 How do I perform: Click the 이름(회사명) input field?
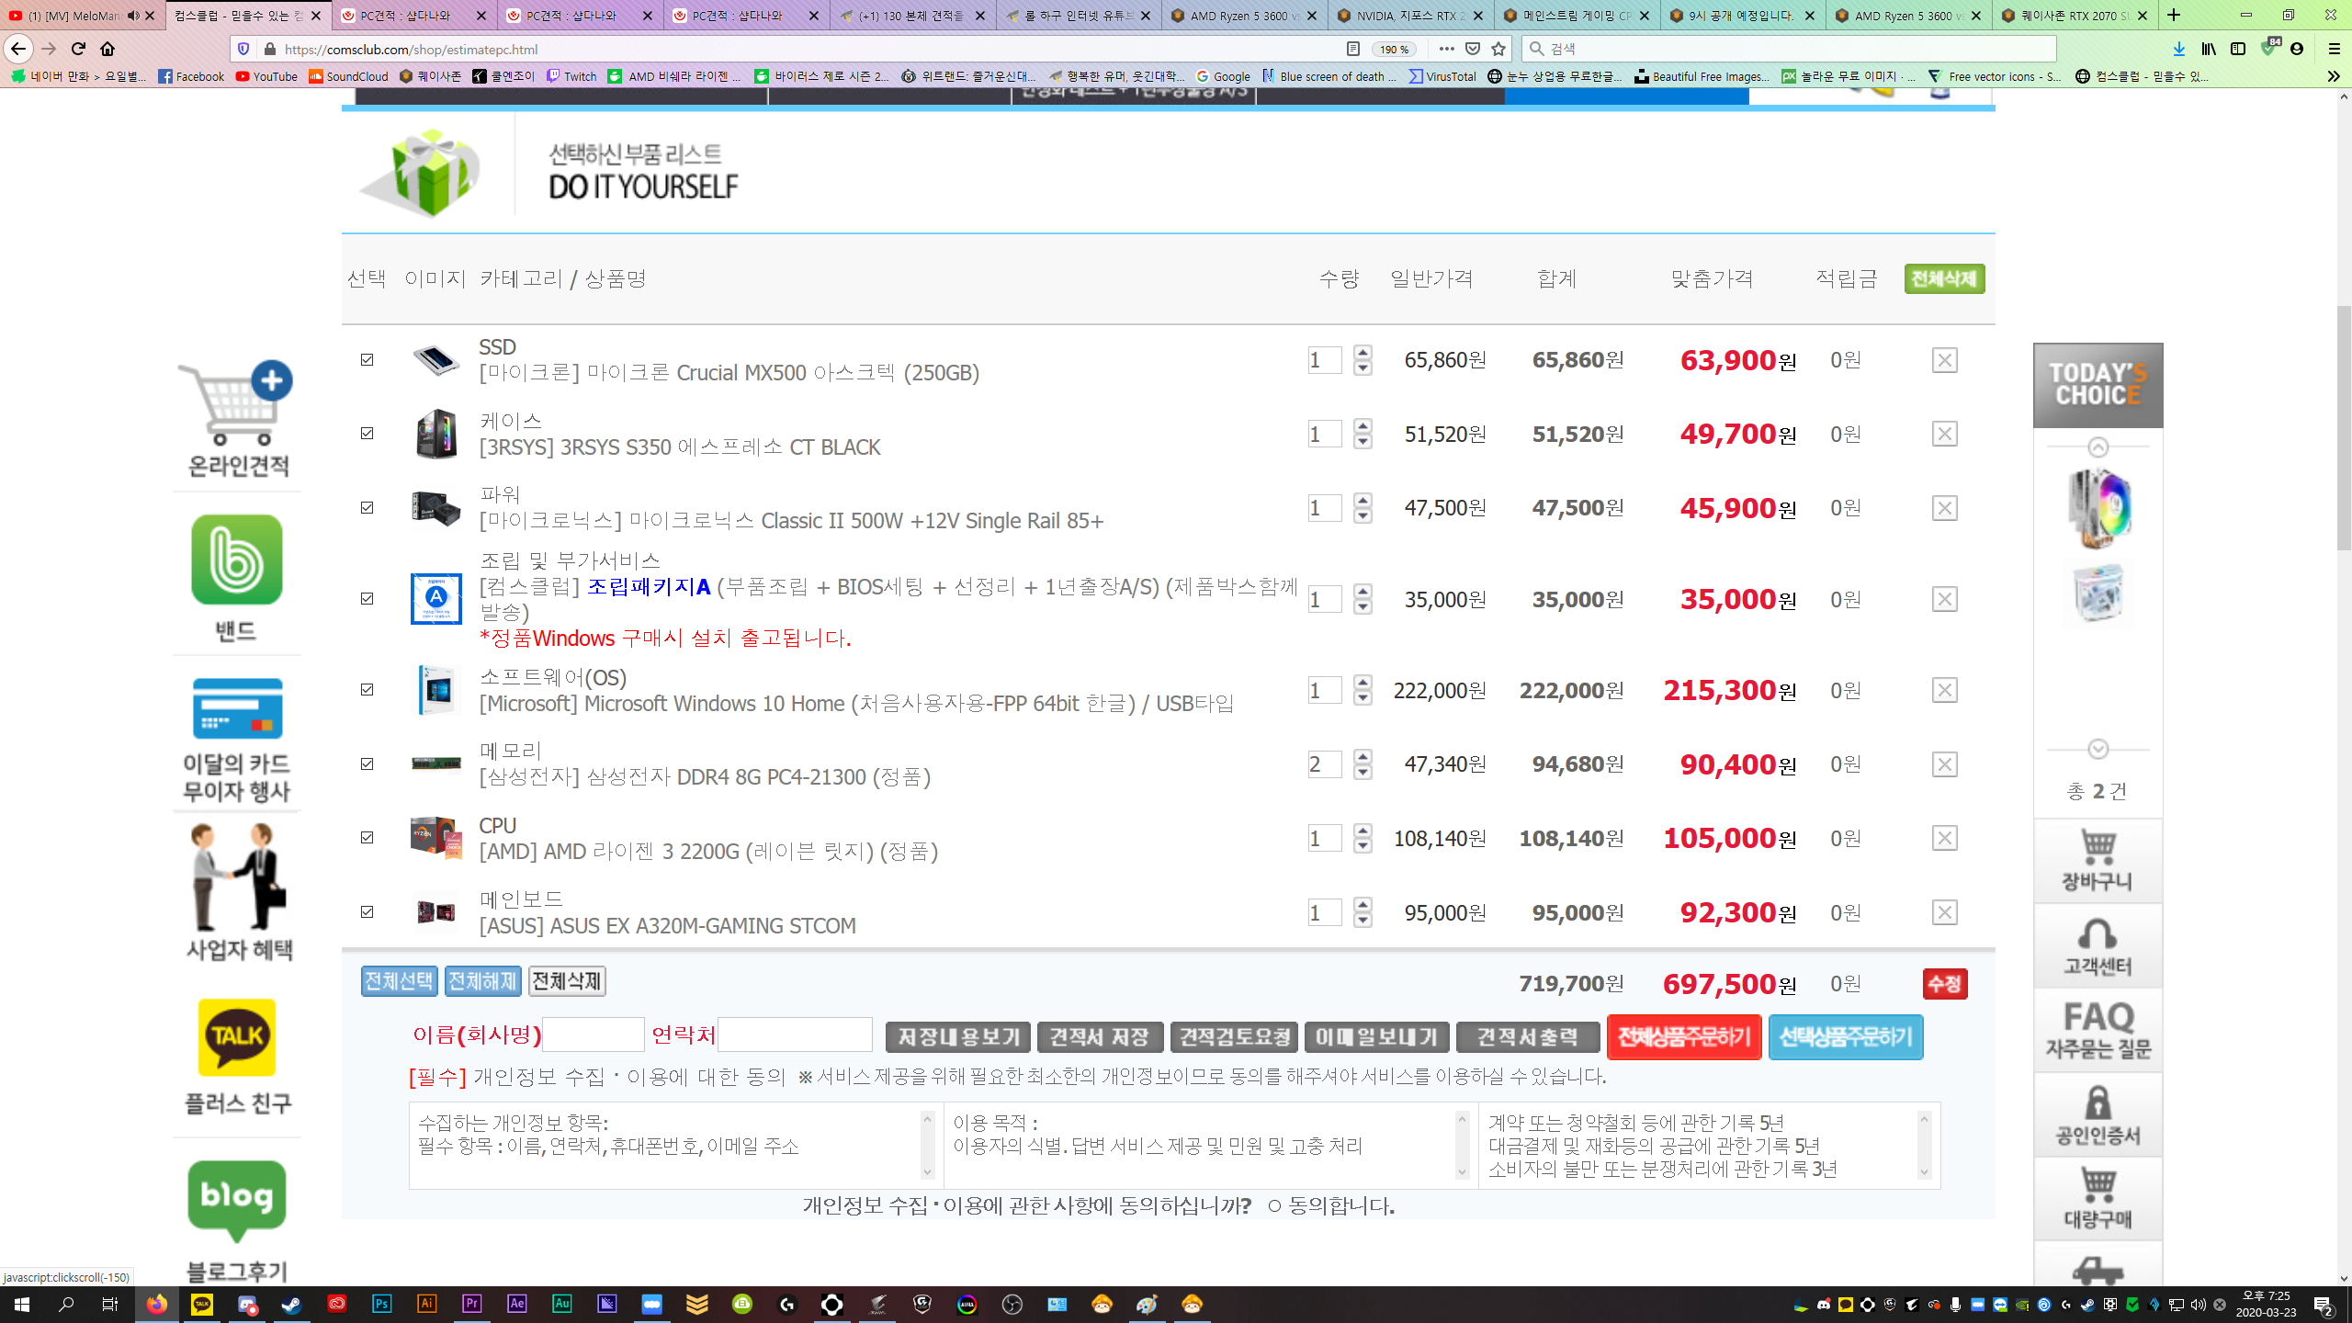point(593,1035)
